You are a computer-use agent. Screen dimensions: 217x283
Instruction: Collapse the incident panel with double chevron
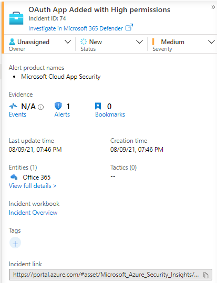click(213, 7)
